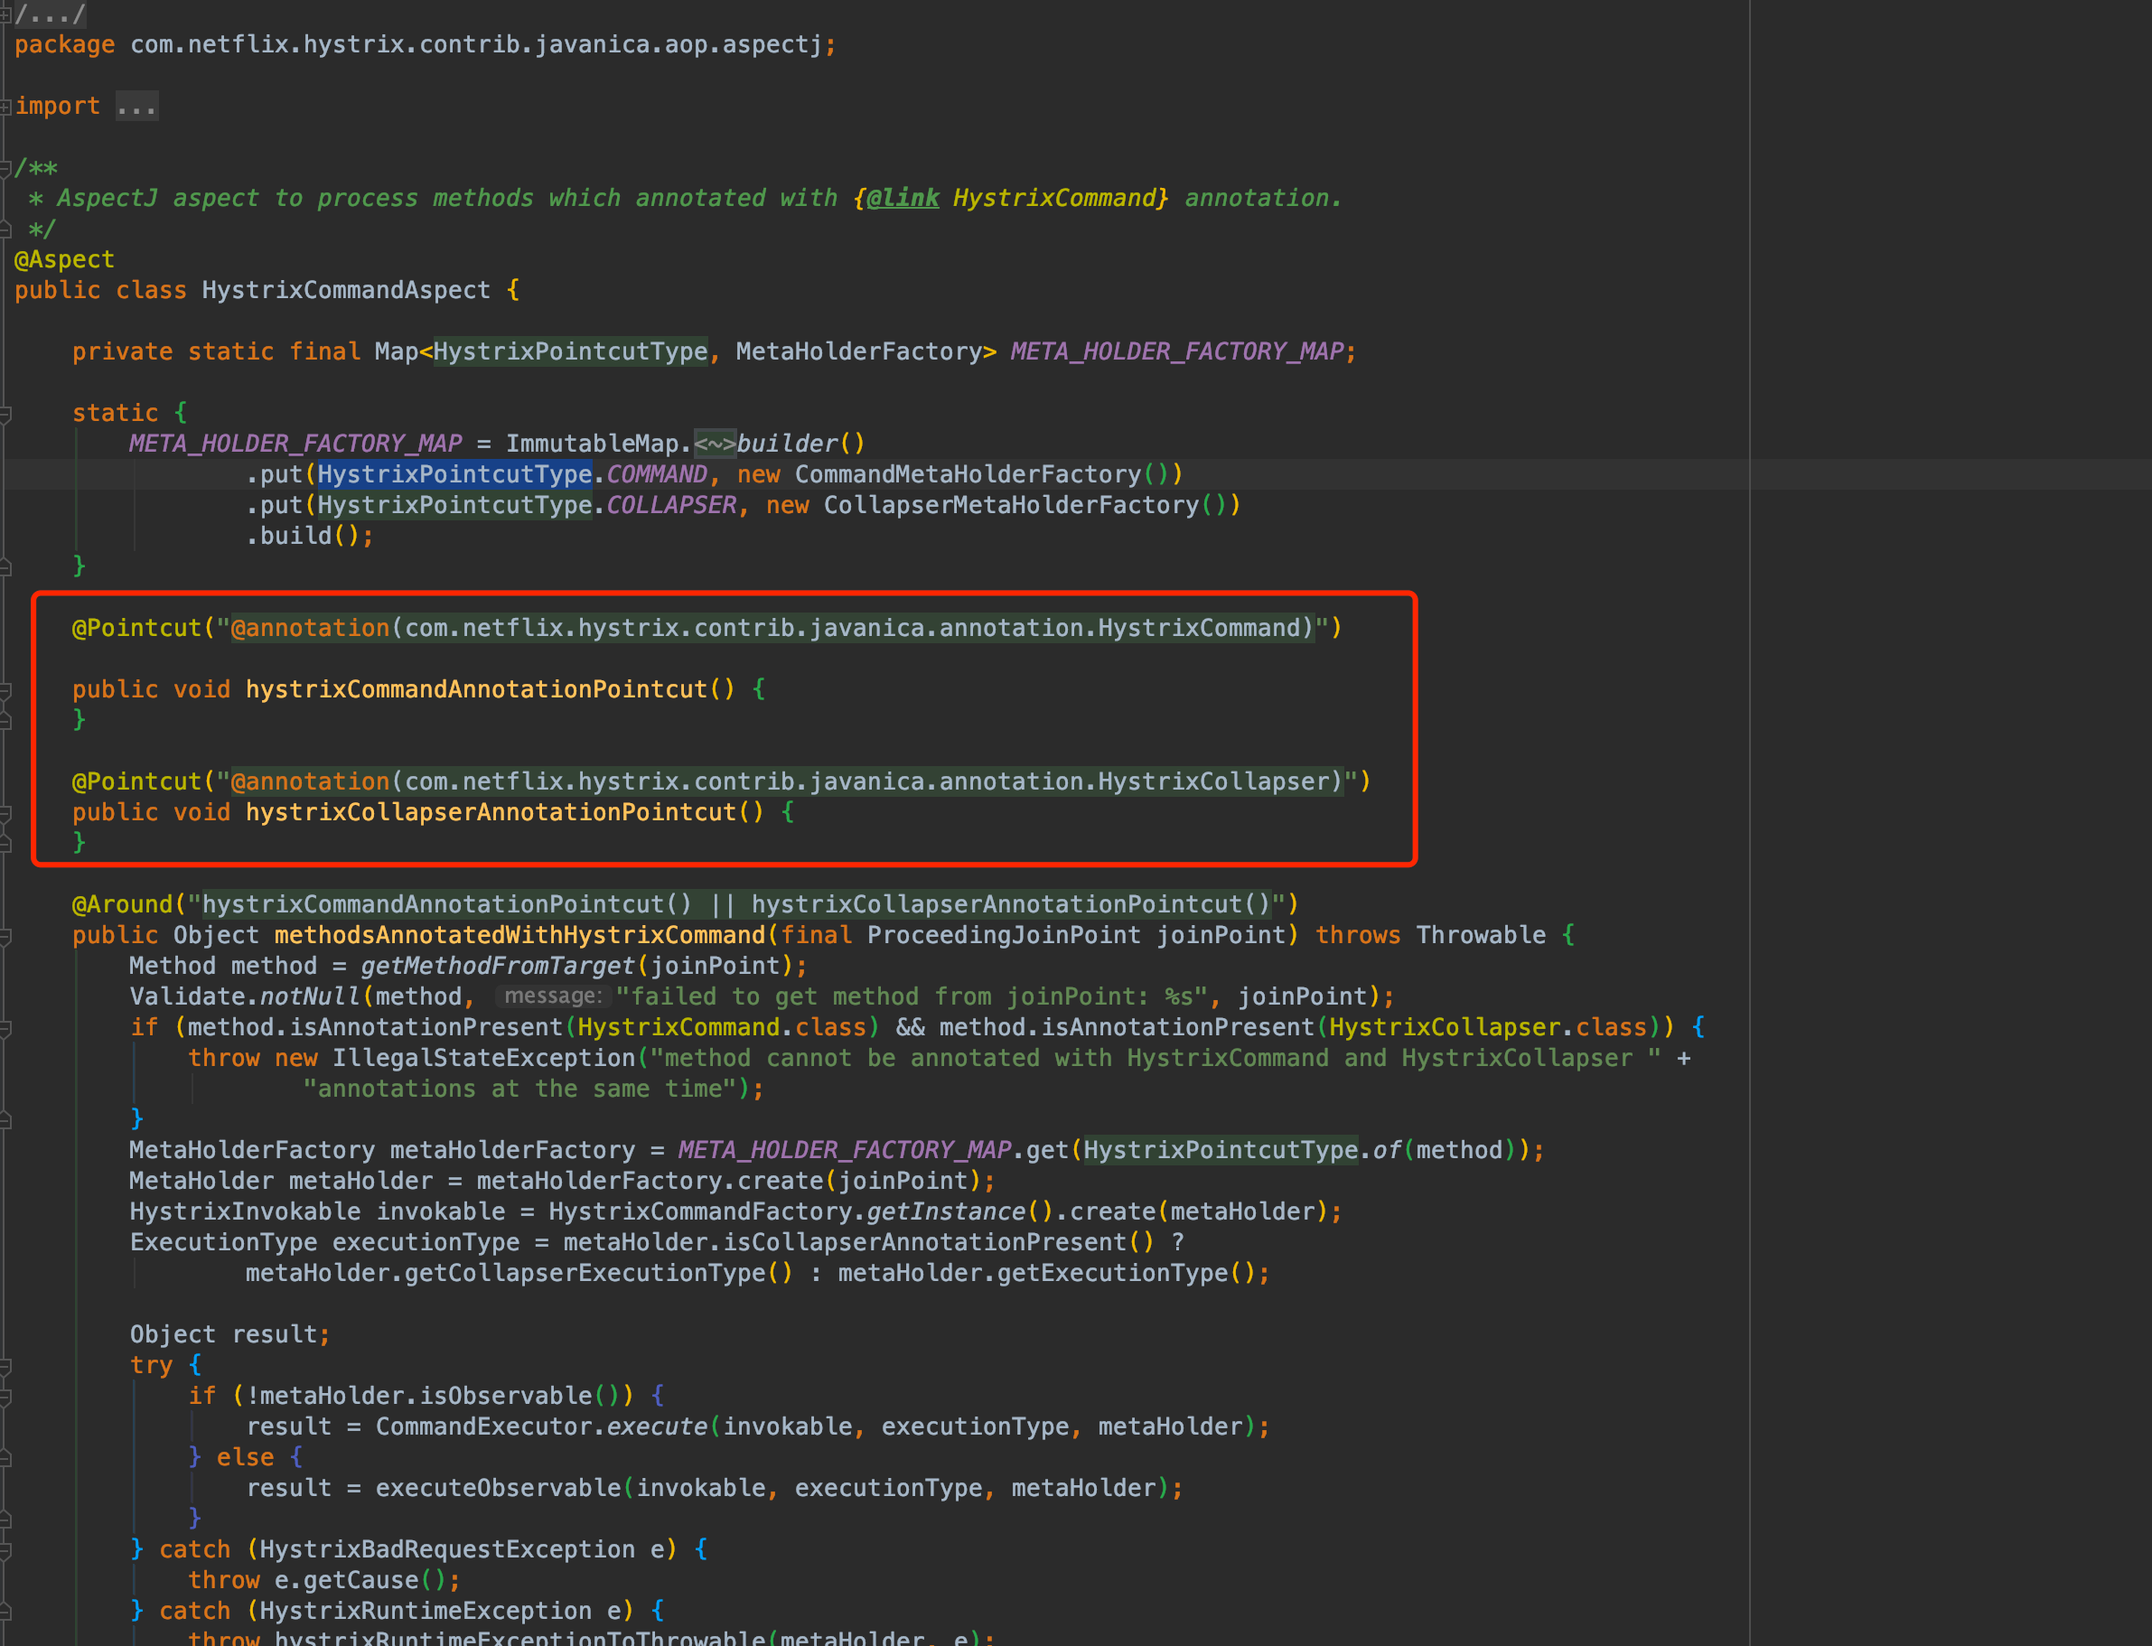This screenshot has height=1646, width=2152.
Task: Click the highlighted HystrixPointcutType before COMMAND
Action: [x=454, y=474]
